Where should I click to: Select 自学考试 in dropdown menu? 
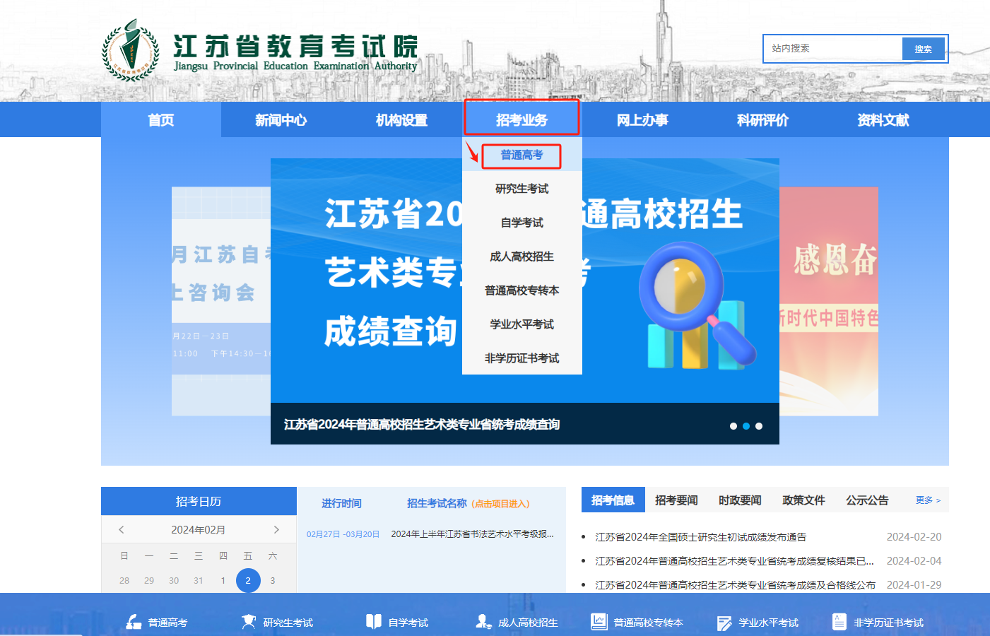pyautogui.click(x=522, y=223)
